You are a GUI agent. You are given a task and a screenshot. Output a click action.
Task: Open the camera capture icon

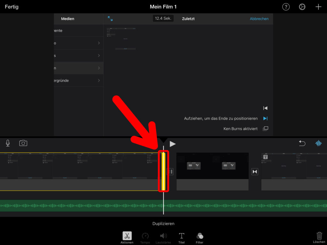23,143
